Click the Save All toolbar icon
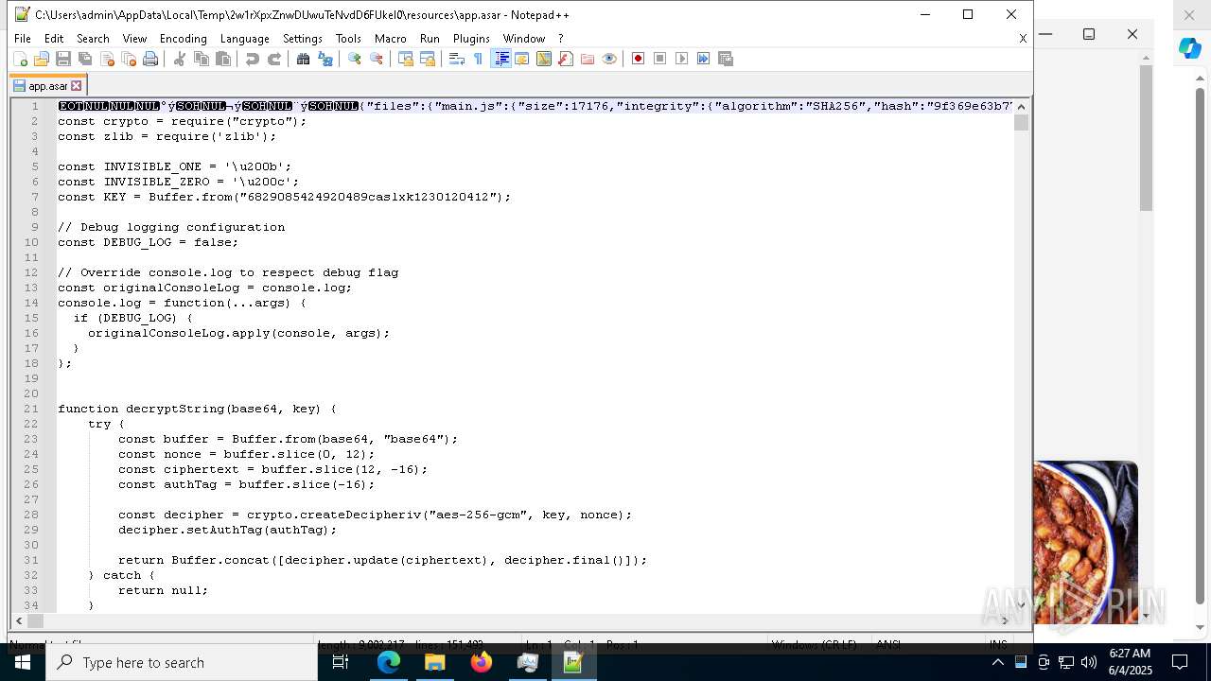 [x=85, y=59]
